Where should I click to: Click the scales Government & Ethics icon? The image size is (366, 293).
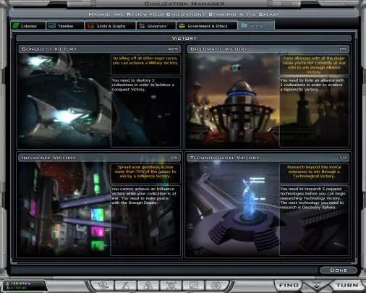(182, 26)
